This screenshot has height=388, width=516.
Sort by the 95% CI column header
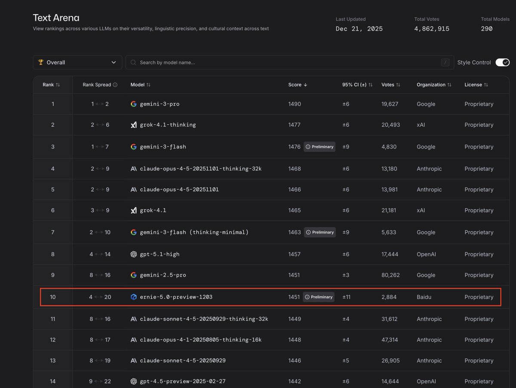[x=357, y=85]
